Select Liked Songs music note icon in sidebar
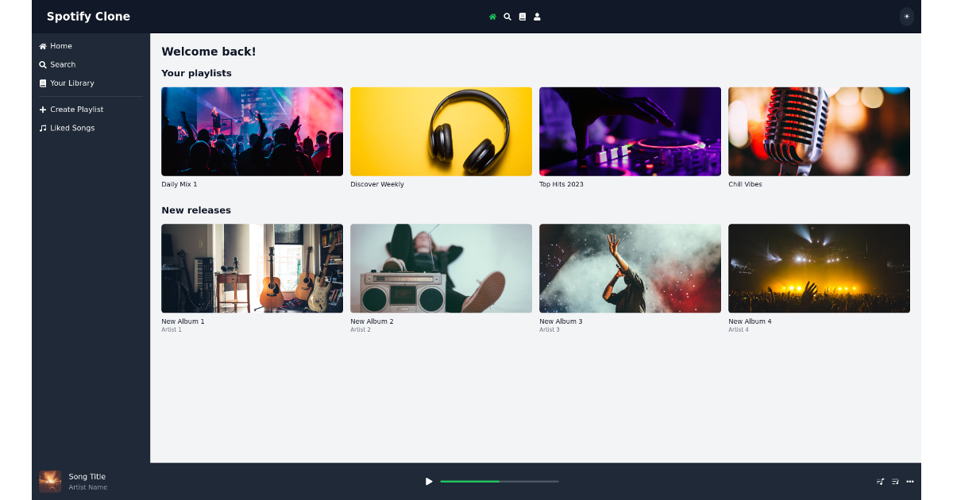 tap(43, 128)
